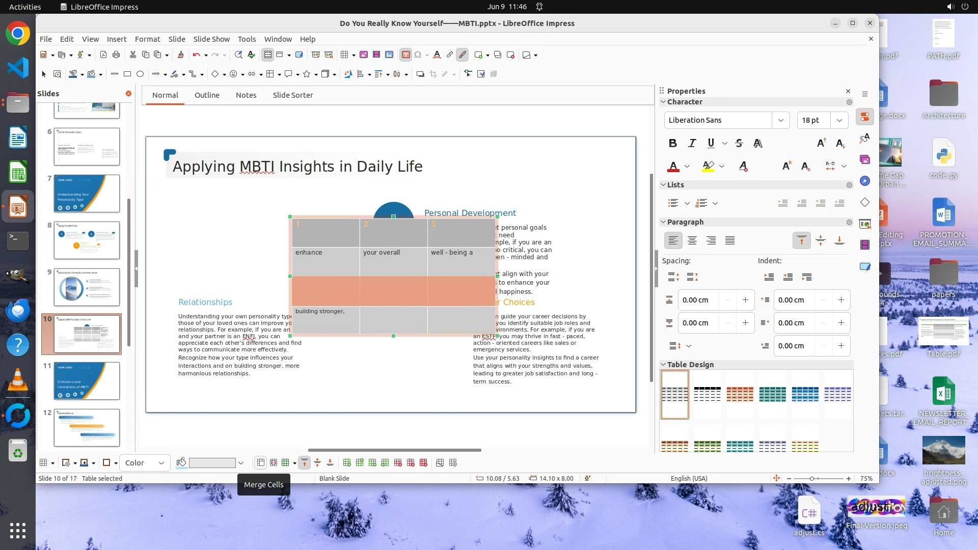The width and height of the screenshot is (978, 550).
Task: Click the Increase Font Size icon
Action: click(821, 144)
